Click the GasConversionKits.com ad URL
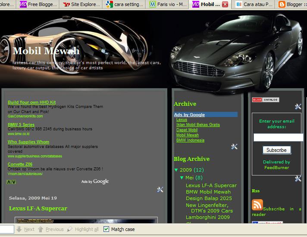This screenshot has width=307, height=237. click(25, 116)
